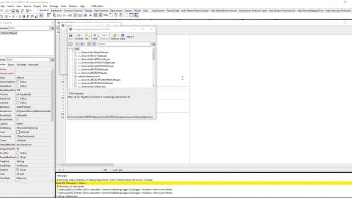Click the filter clear icon in Package window
352x198 pixels.
(153, 44)
